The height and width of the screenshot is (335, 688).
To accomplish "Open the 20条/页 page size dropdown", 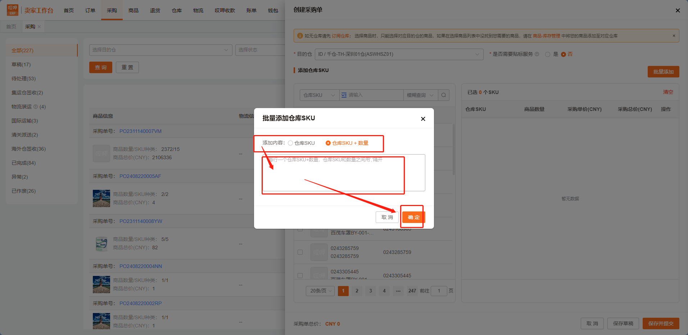I will (320, 291).
